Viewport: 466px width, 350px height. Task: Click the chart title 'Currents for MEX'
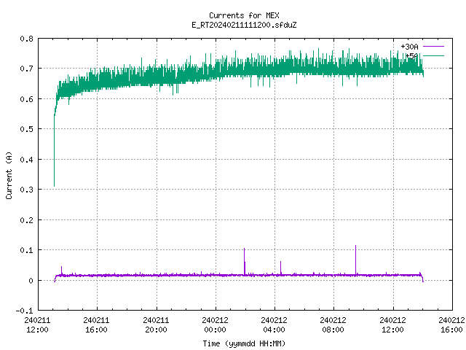(244, 15)
